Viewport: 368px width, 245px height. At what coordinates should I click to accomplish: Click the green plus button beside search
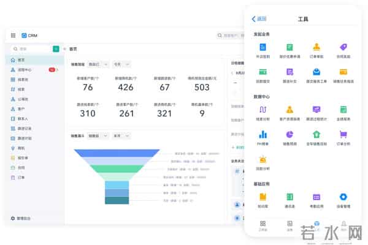(x=56, y=48)
